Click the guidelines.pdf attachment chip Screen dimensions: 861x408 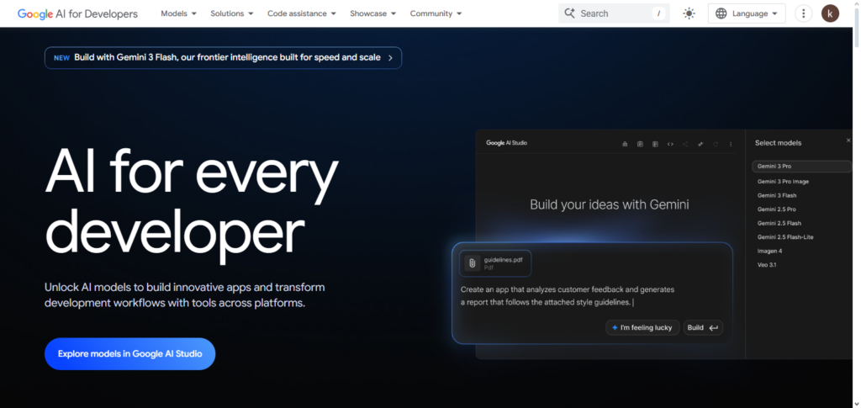tap(495, 263)
